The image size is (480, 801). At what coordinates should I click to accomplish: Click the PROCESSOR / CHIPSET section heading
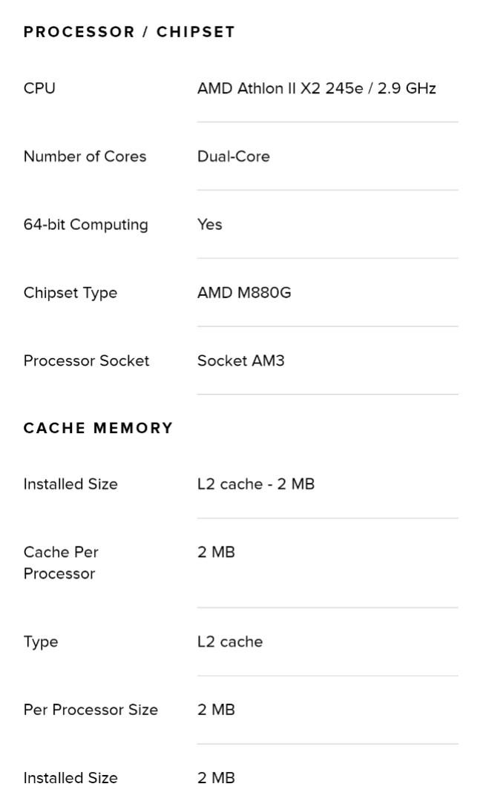pos(129,32)
